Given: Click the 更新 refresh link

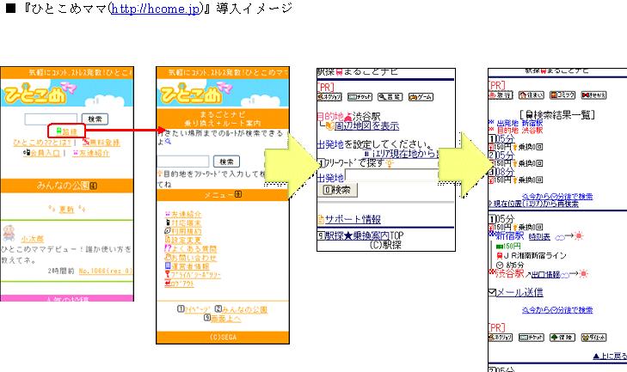Looking at the screenshot, I should [x=66, y=210].
